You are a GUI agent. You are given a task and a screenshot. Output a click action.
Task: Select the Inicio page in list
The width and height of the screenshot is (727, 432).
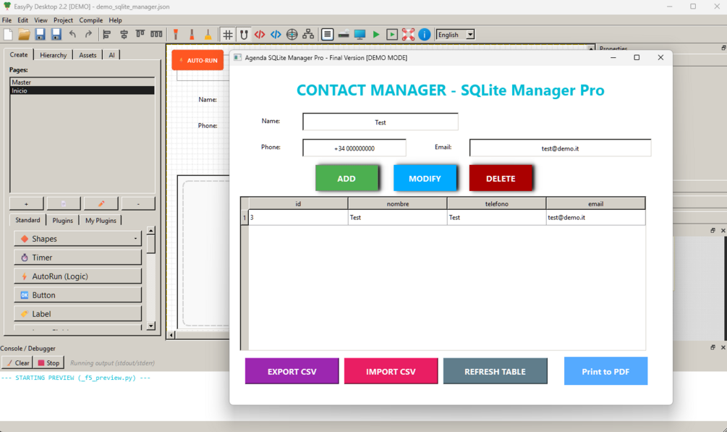pyautogui.click(x=82, y=90)
